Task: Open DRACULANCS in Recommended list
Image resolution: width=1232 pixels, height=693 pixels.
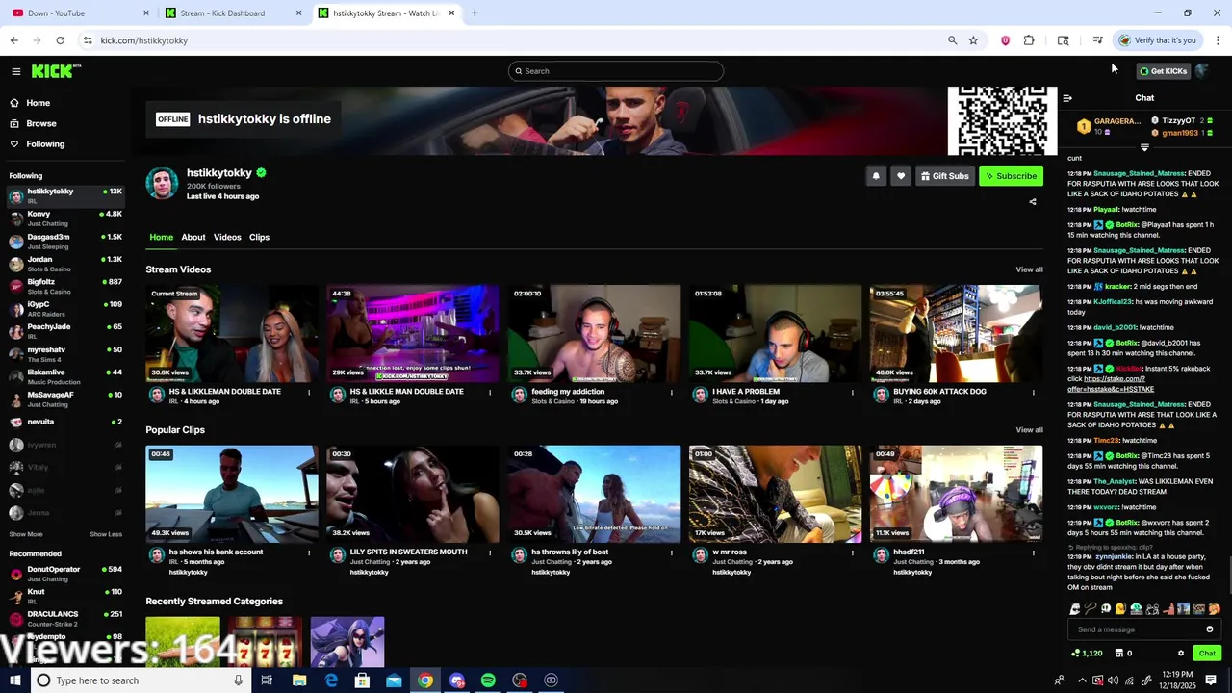Action: click(x=65, y=618)
